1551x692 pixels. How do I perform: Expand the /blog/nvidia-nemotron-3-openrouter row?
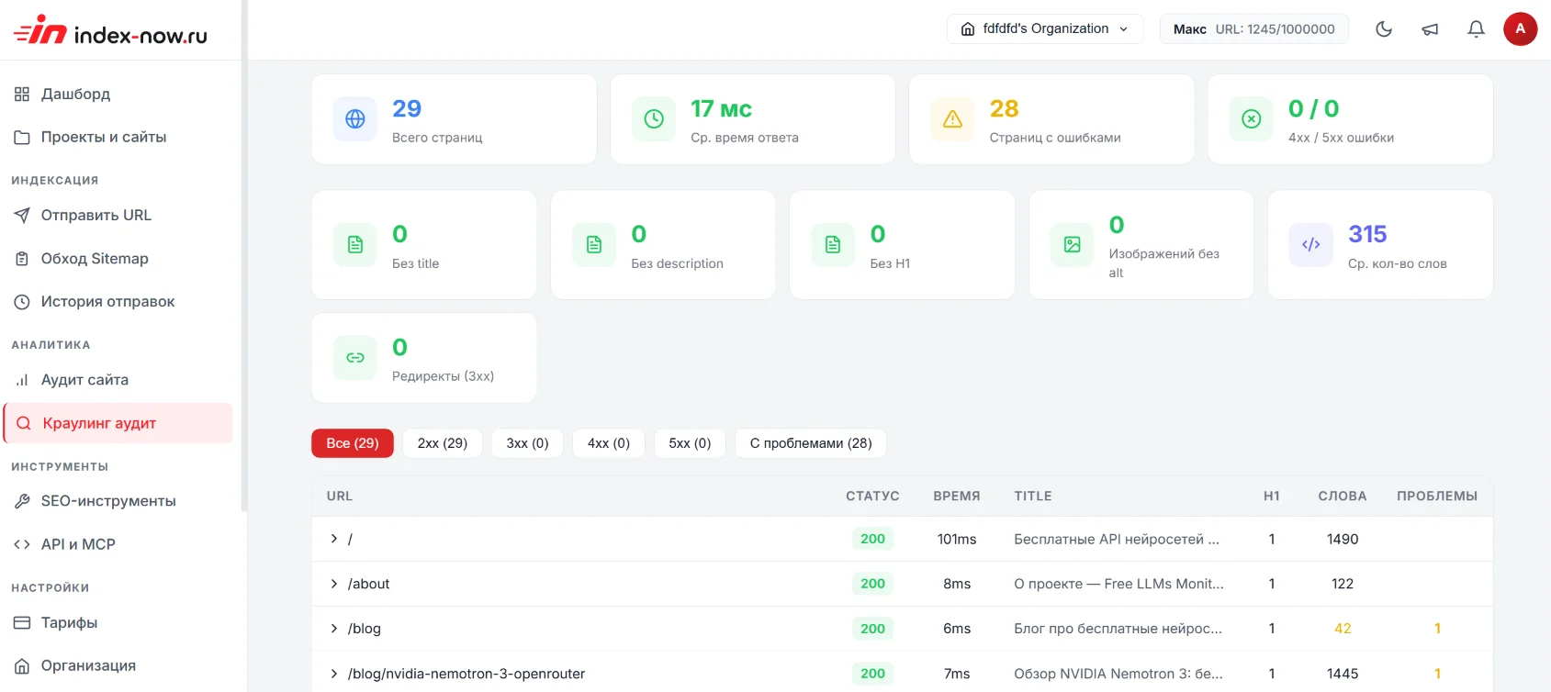click(333, 674)
